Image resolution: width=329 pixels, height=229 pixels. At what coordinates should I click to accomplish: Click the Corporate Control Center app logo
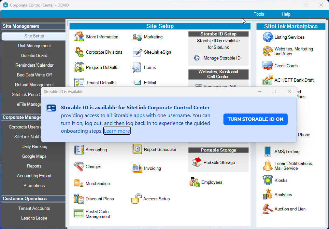(6, 5)
